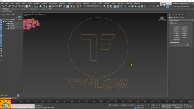The height and width of the screenshot is (109, 194).
Task: Open the Scripting menu
Action: 78,3
